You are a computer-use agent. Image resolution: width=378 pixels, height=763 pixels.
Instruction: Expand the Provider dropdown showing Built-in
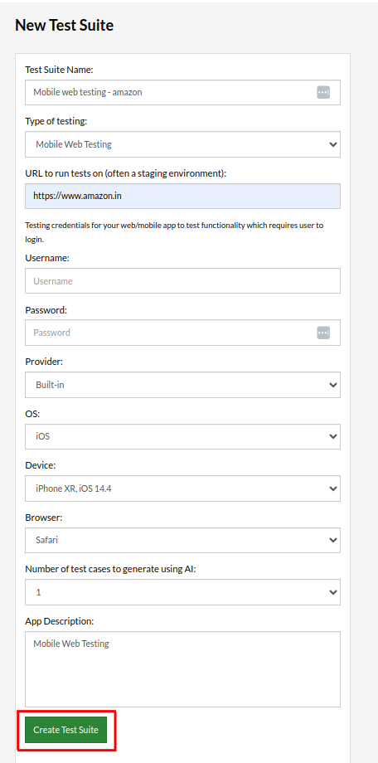(182, 385)
